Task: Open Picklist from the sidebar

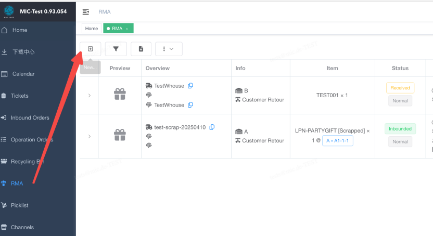Action: click(20, 205)
